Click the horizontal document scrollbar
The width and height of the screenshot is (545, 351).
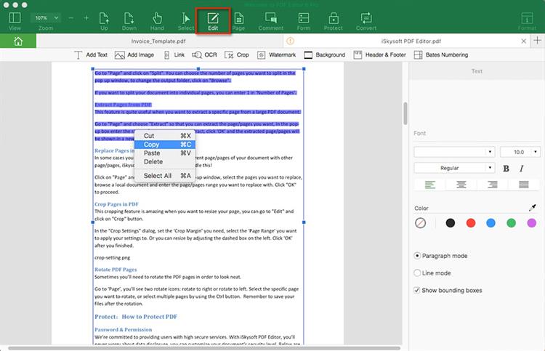[204, 348]
